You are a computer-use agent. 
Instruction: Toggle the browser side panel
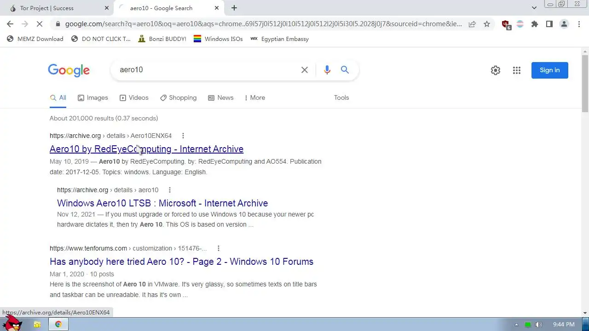pos(549,24)
